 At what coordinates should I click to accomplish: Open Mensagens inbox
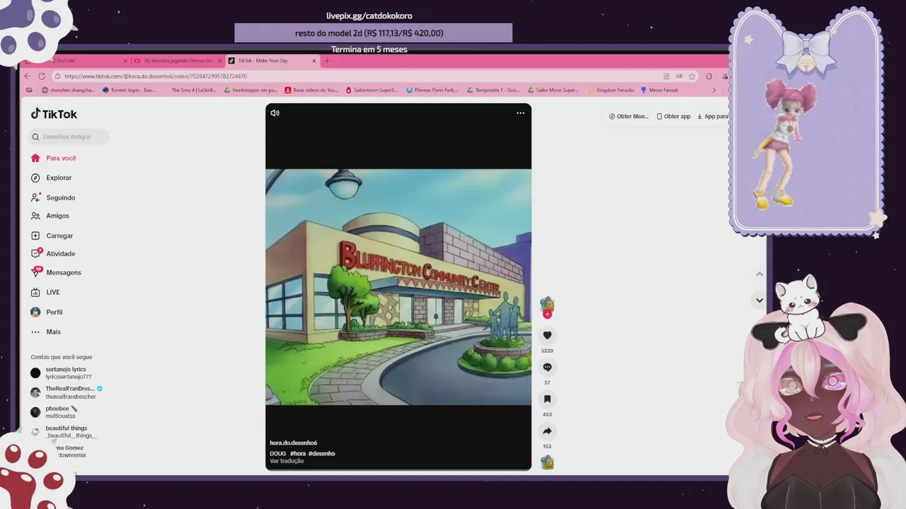(x=56, y=273)
